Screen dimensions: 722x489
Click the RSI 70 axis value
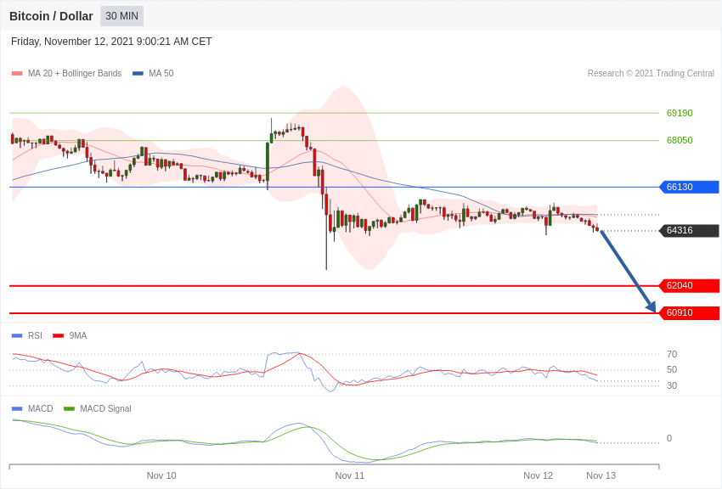tap(672, 354)
